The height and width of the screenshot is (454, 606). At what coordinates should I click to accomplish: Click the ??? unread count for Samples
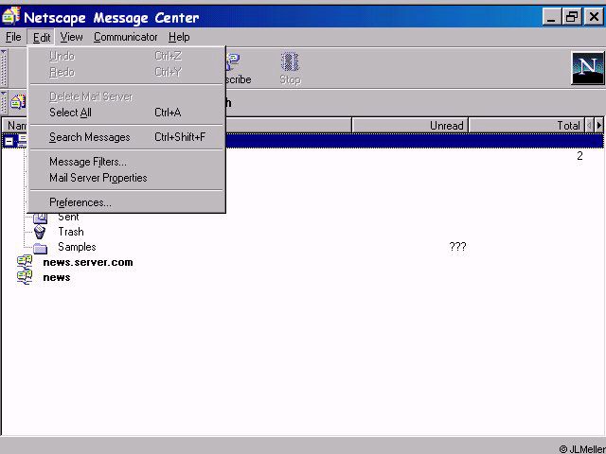pos(457,247)
